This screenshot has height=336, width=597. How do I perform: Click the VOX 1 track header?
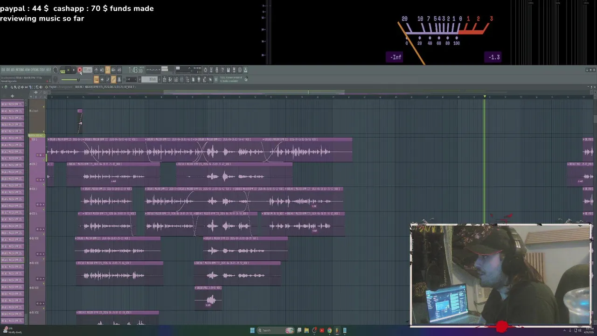click(x=37, y=151)
